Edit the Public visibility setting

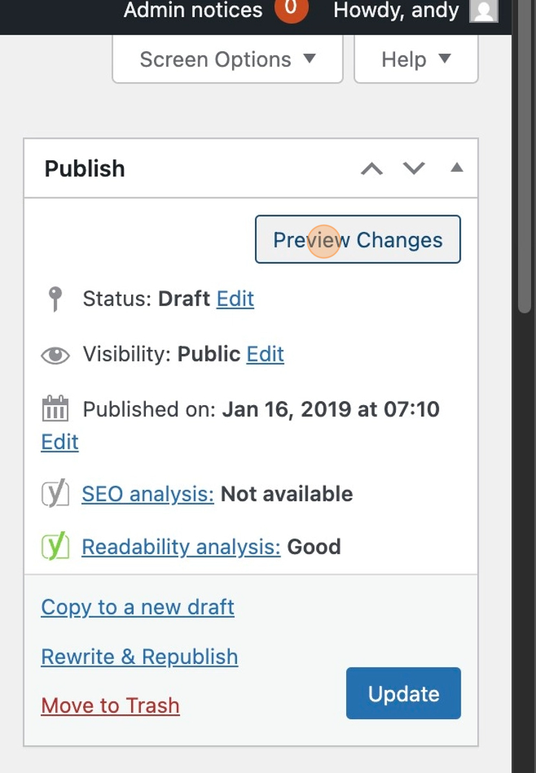265,355
